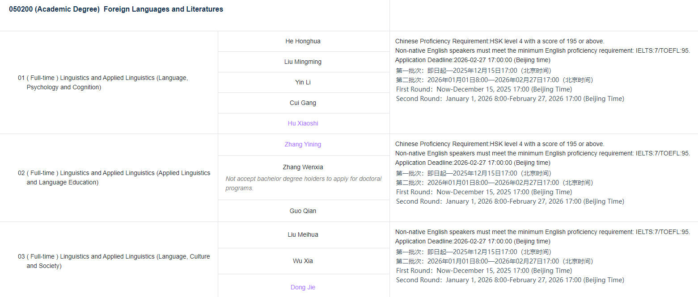Click Second Round dates in program 03 row
The image size is (698, 297).
pos(510,280)
